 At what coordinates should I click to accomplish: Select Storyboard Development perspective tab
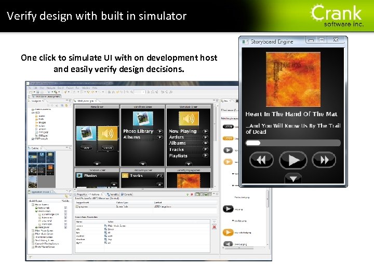click(46, 96)
